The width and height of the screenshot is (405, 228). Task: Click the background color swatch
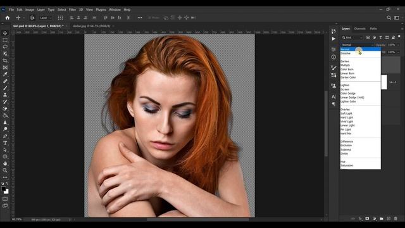point(7,192)
